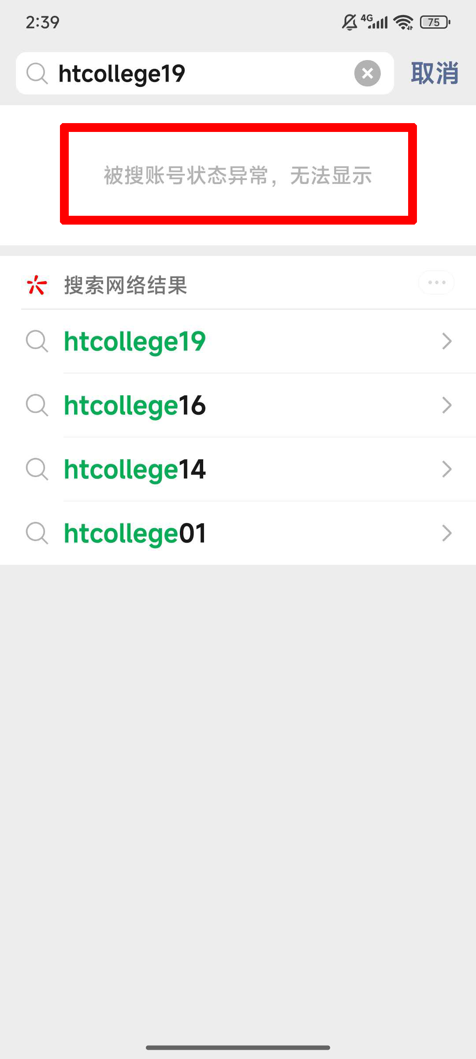Tap the red search network results icon
The image size is (476, 1059).
click(x=37, y=285)
